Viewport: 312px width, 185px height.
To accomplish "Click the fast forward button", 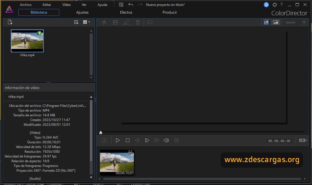I will pos(157,140).
